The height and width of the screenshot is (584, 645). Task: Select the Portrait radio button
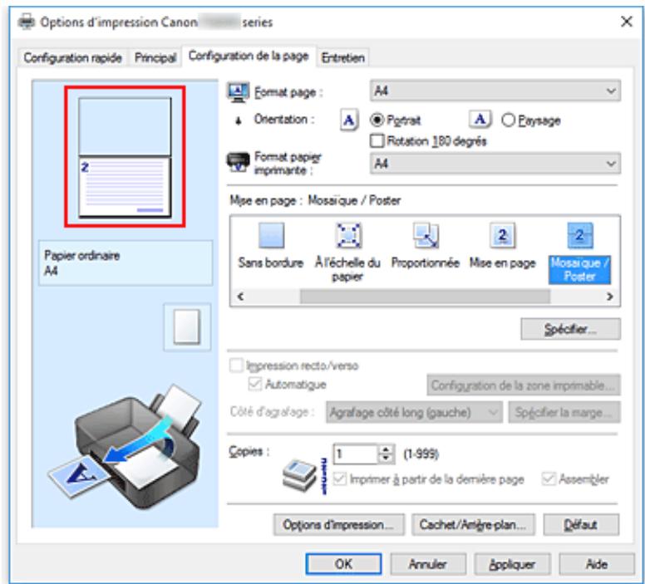click(377, 120)
